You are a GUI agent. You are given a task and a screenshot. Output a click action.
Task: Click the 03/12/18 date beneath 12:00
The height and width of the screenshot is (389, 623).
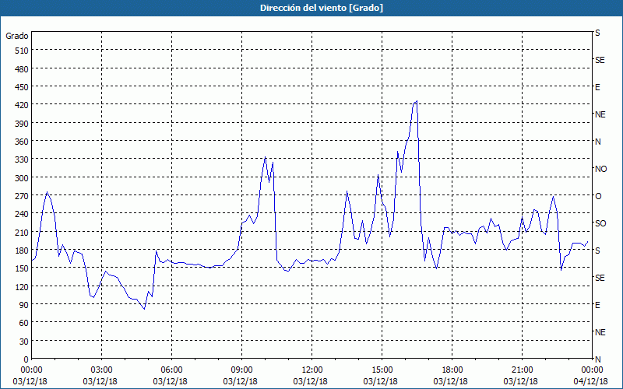[310, 381]
